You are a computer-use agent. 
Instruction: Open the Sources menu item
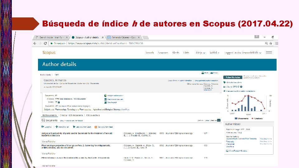click(x=163, y=53)
